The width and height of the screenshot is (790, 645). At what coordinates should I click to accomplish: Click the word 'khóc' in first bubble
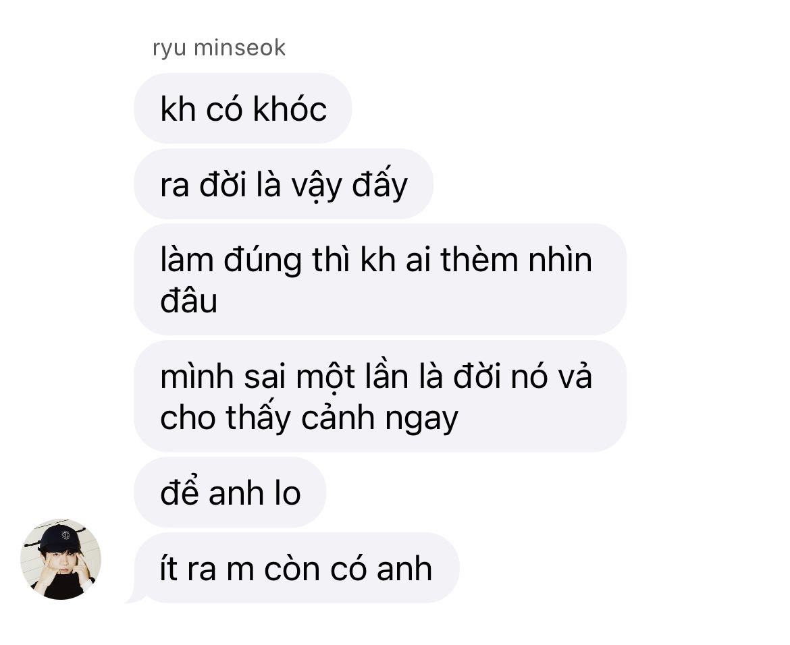[x=290, y=109]
